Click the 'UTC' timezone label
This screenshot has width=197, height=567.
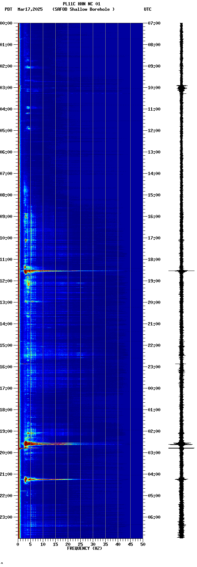pos(148,9)
